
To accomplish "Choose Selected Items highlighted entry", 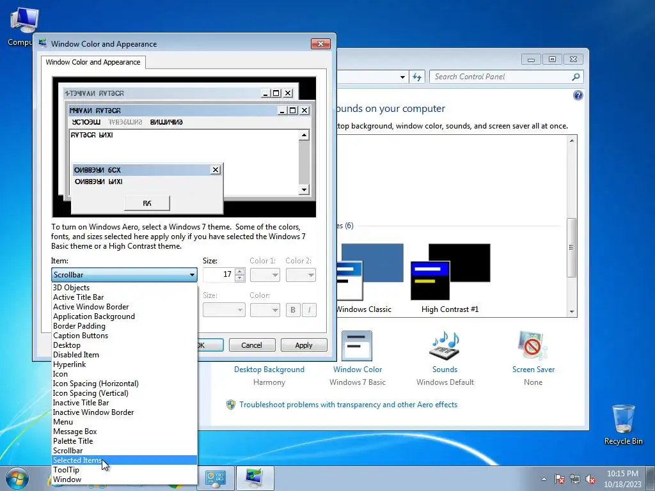I will 125,460.
